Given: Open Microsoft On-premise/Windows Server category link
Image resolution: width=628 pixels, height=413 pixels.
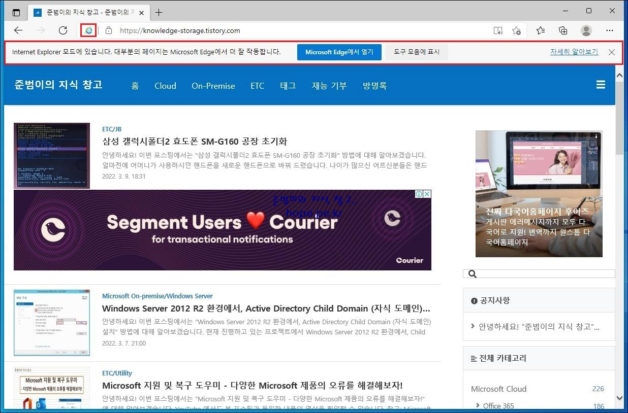Looking at the screenshot, I should pyautogui.click(x=158, y=296).
